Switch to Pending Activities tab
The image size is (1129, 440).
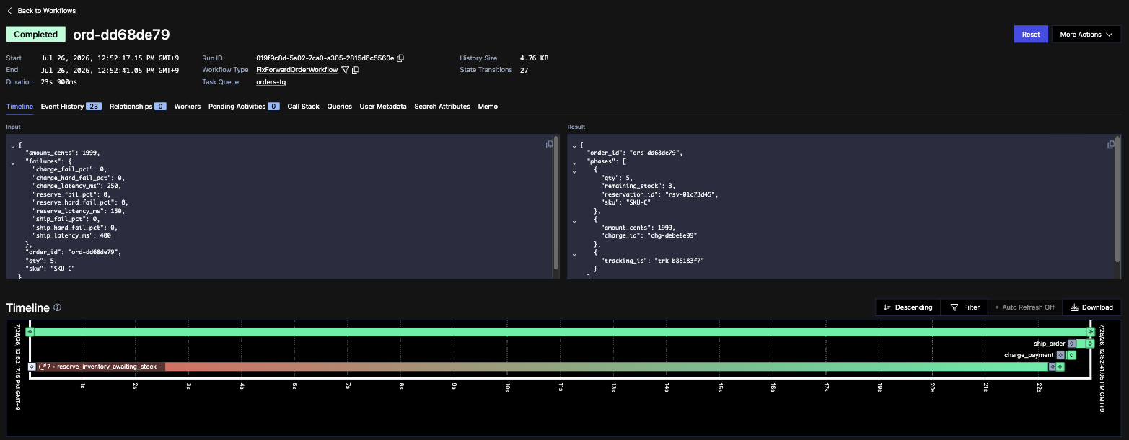coord(244,107)
